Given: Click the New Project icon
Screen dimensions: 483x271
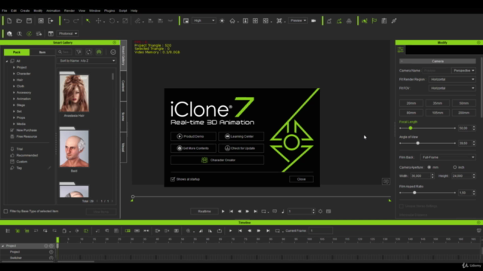Looking at the screenshot, I should 9,21.
